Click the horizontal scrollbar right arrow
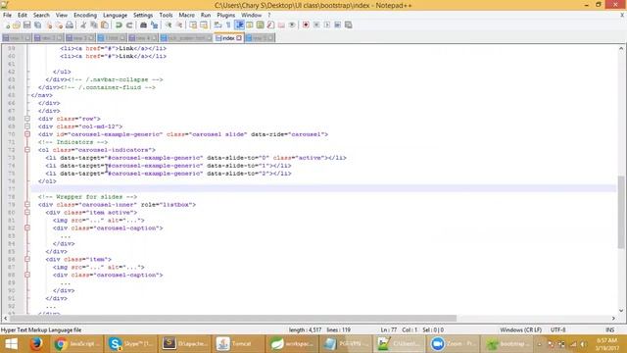The width and height of the screenshot is (627, 353). 613,318
